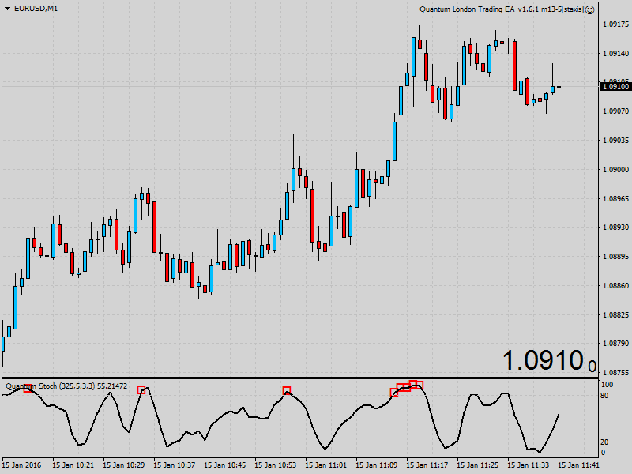This screenshot has height=474, width=632.
Task: Click the 15 Jan 10:29 time label
Action: [124, 465]
